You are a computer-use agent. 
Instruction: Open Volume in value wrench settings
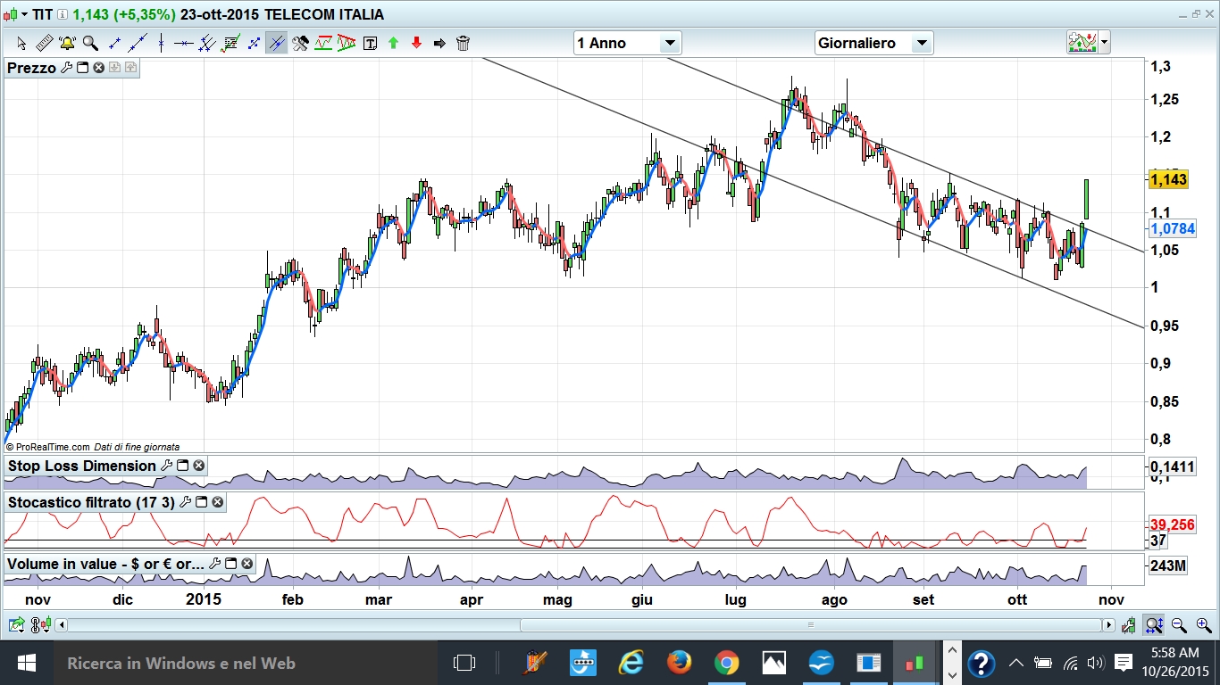click(215, 564)
